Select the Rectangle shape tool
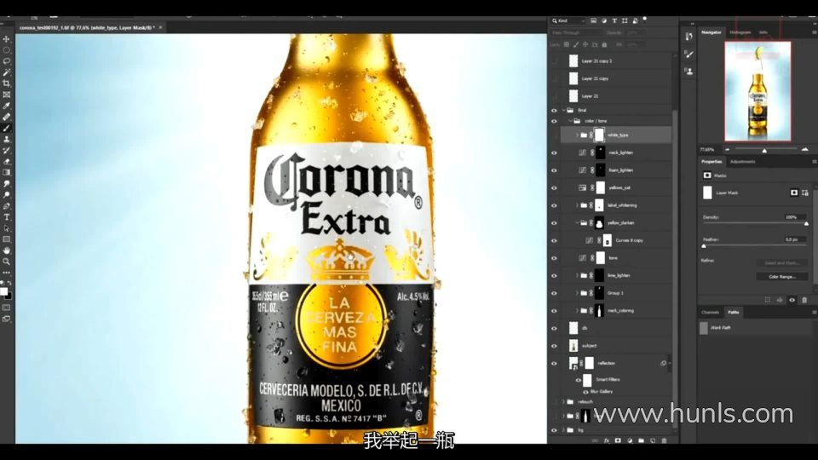Viewport: 818px width, 460px height. (x=6, y=239)
